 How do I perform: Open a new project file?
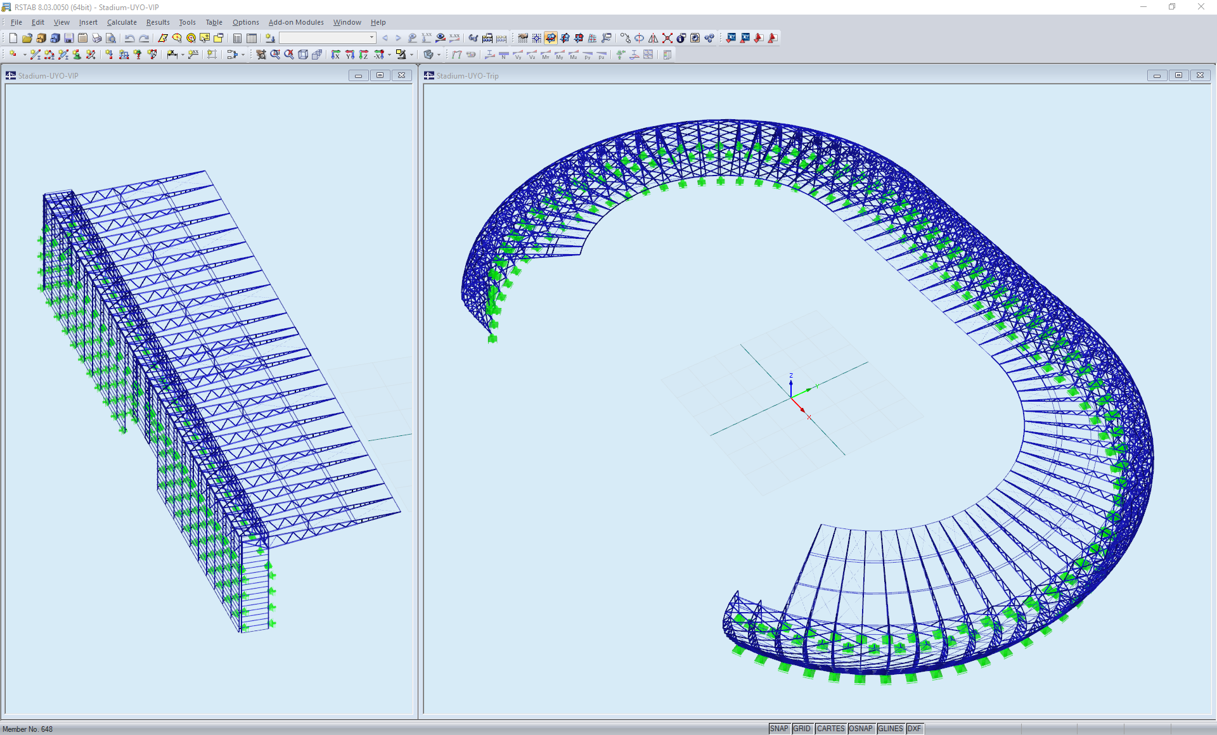pos(12,38)
